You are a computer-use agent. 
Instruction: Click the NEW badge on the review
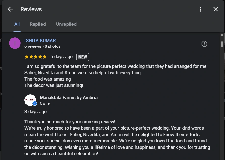83,57
